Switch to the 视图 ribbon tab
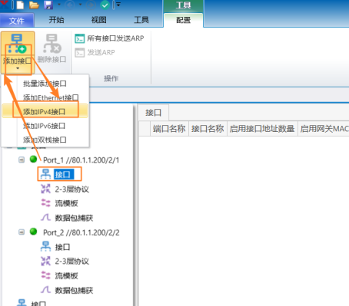Viewport: 349px width, 306px height. (x=98, y=20)
